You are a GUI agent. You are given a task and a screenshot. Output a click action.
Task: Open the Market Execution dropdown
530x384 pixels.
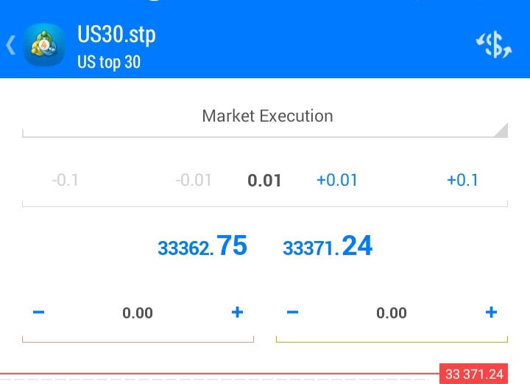[266, 116]
